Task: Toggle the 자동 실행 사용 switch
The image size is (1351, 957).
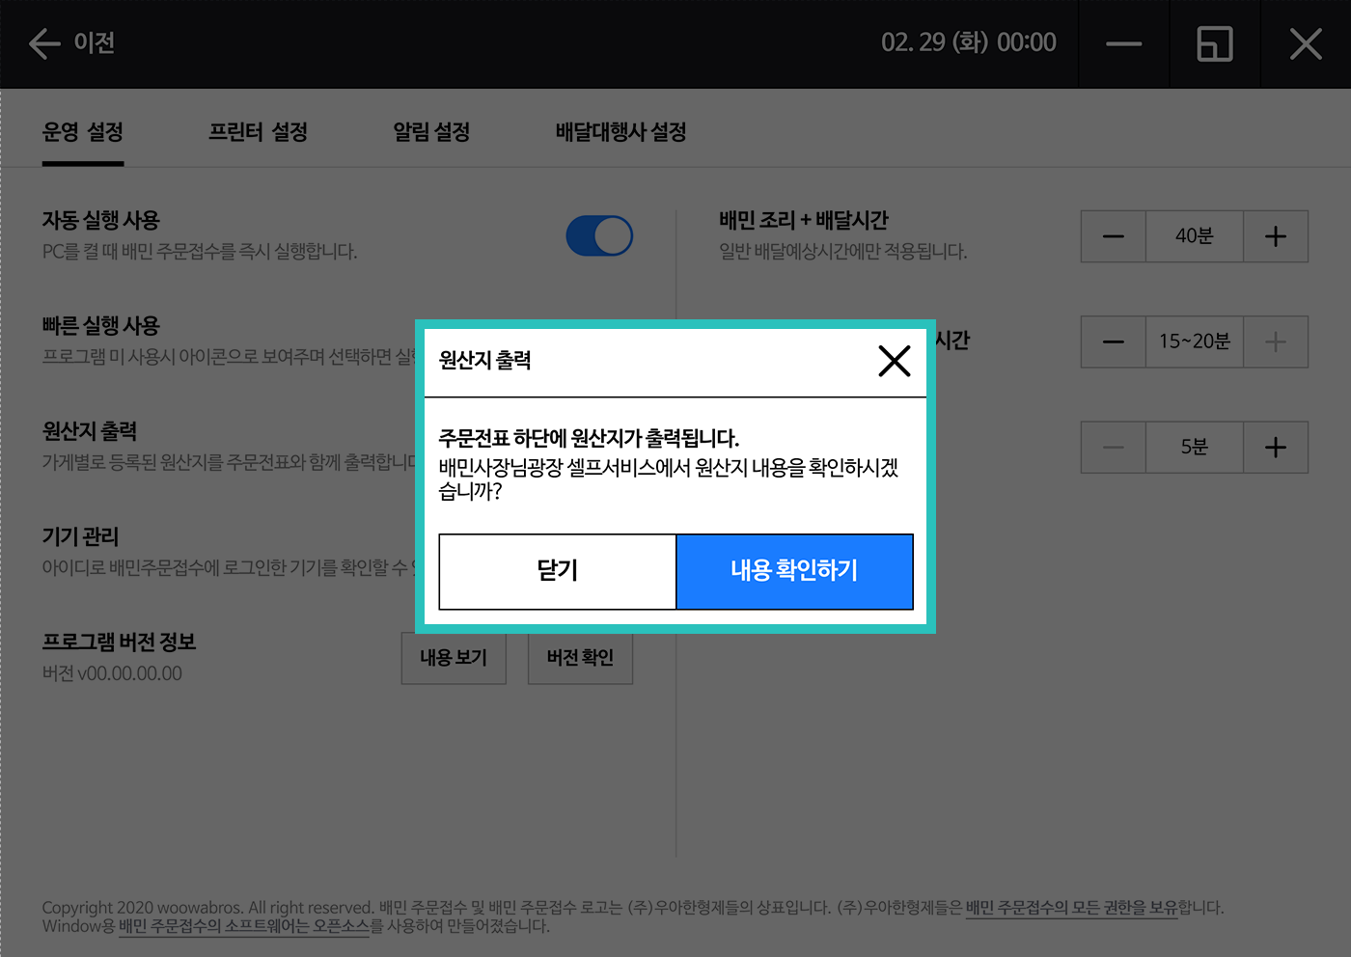Action: point(599,236)
